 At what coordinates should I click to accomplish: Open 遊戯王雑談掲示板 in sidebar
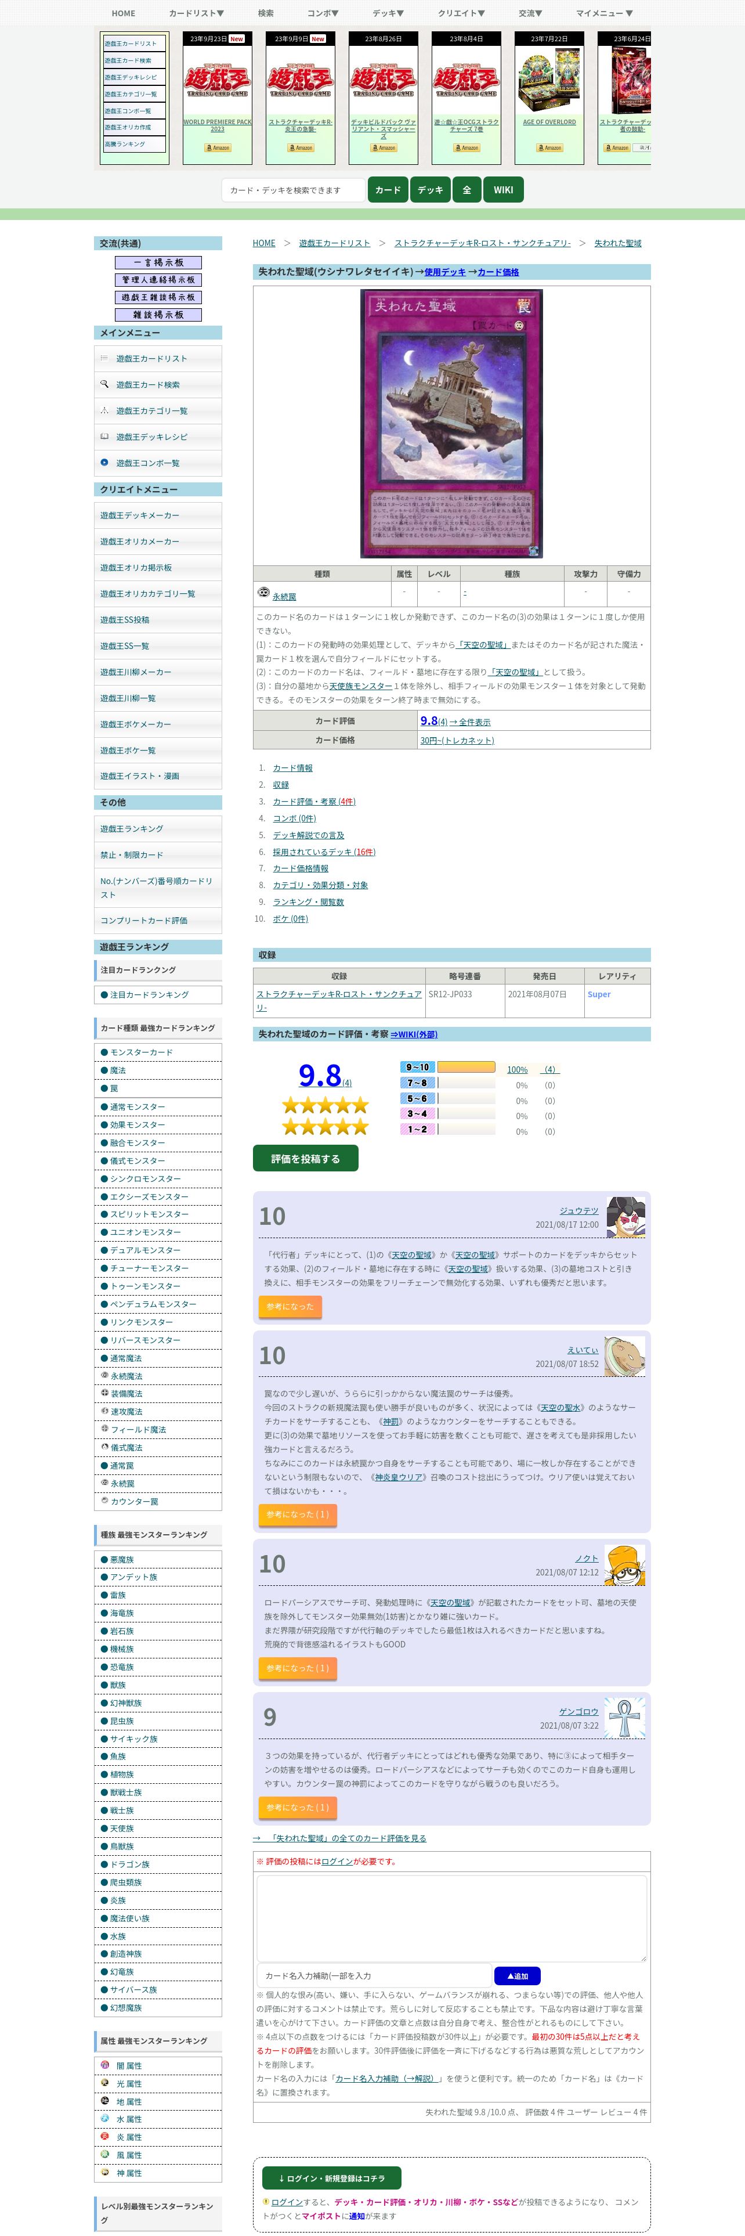158,297
